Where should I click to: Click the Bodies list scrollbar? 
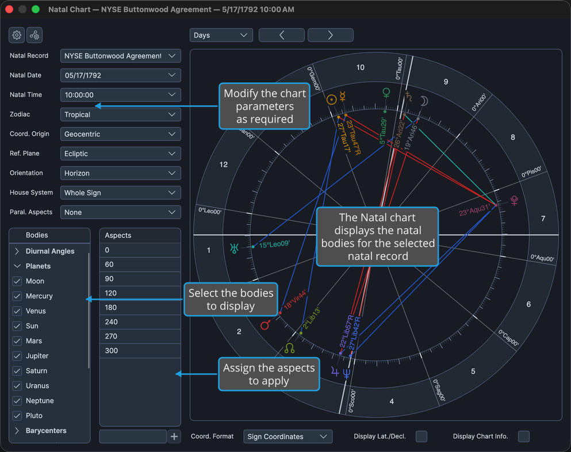click(89, 311)
